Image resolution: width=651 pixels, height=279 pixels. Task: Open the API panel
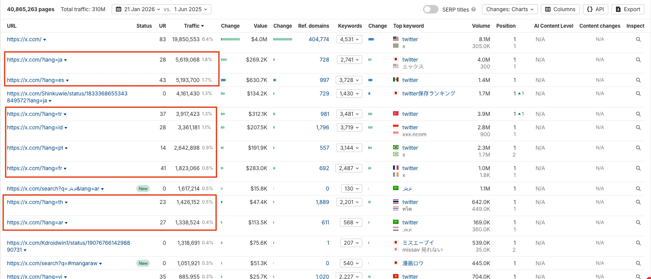[x=595, y=9]
